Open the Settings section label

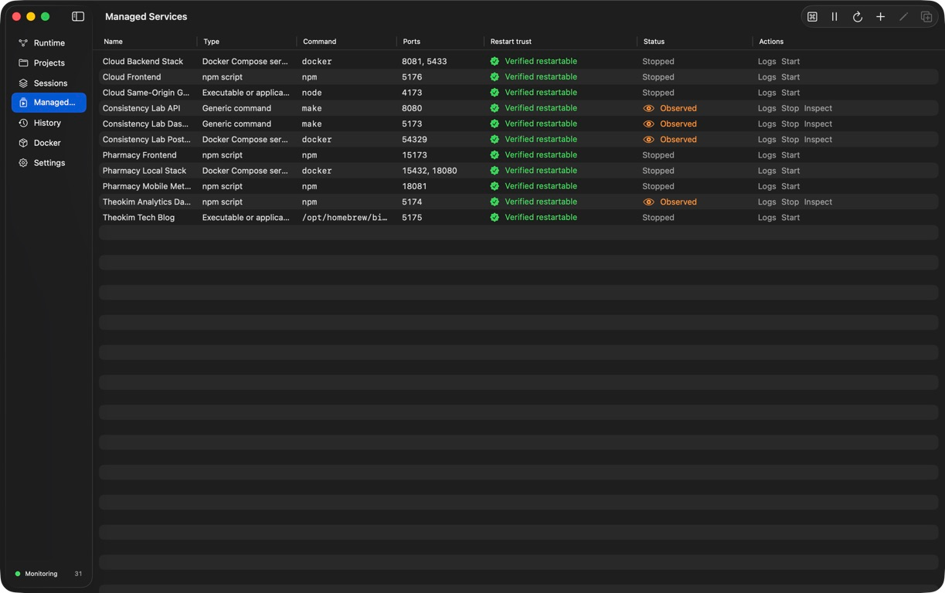(49, 163)
